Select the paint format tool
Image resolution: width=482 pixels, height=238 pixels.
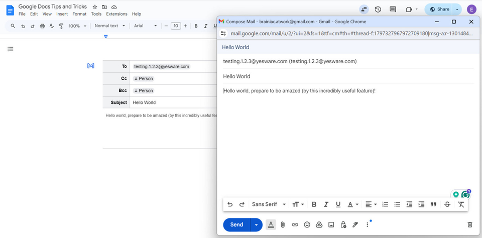click(x=61, y=26)
